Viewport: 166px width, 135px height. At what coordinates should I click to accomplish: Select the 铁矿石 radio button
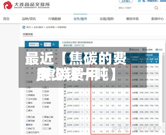tap(27, 128)
